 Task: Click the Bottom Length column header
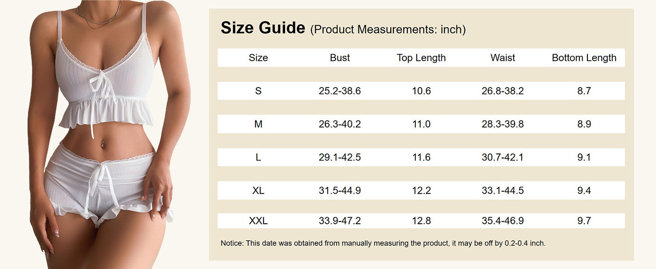pos(584,58)
